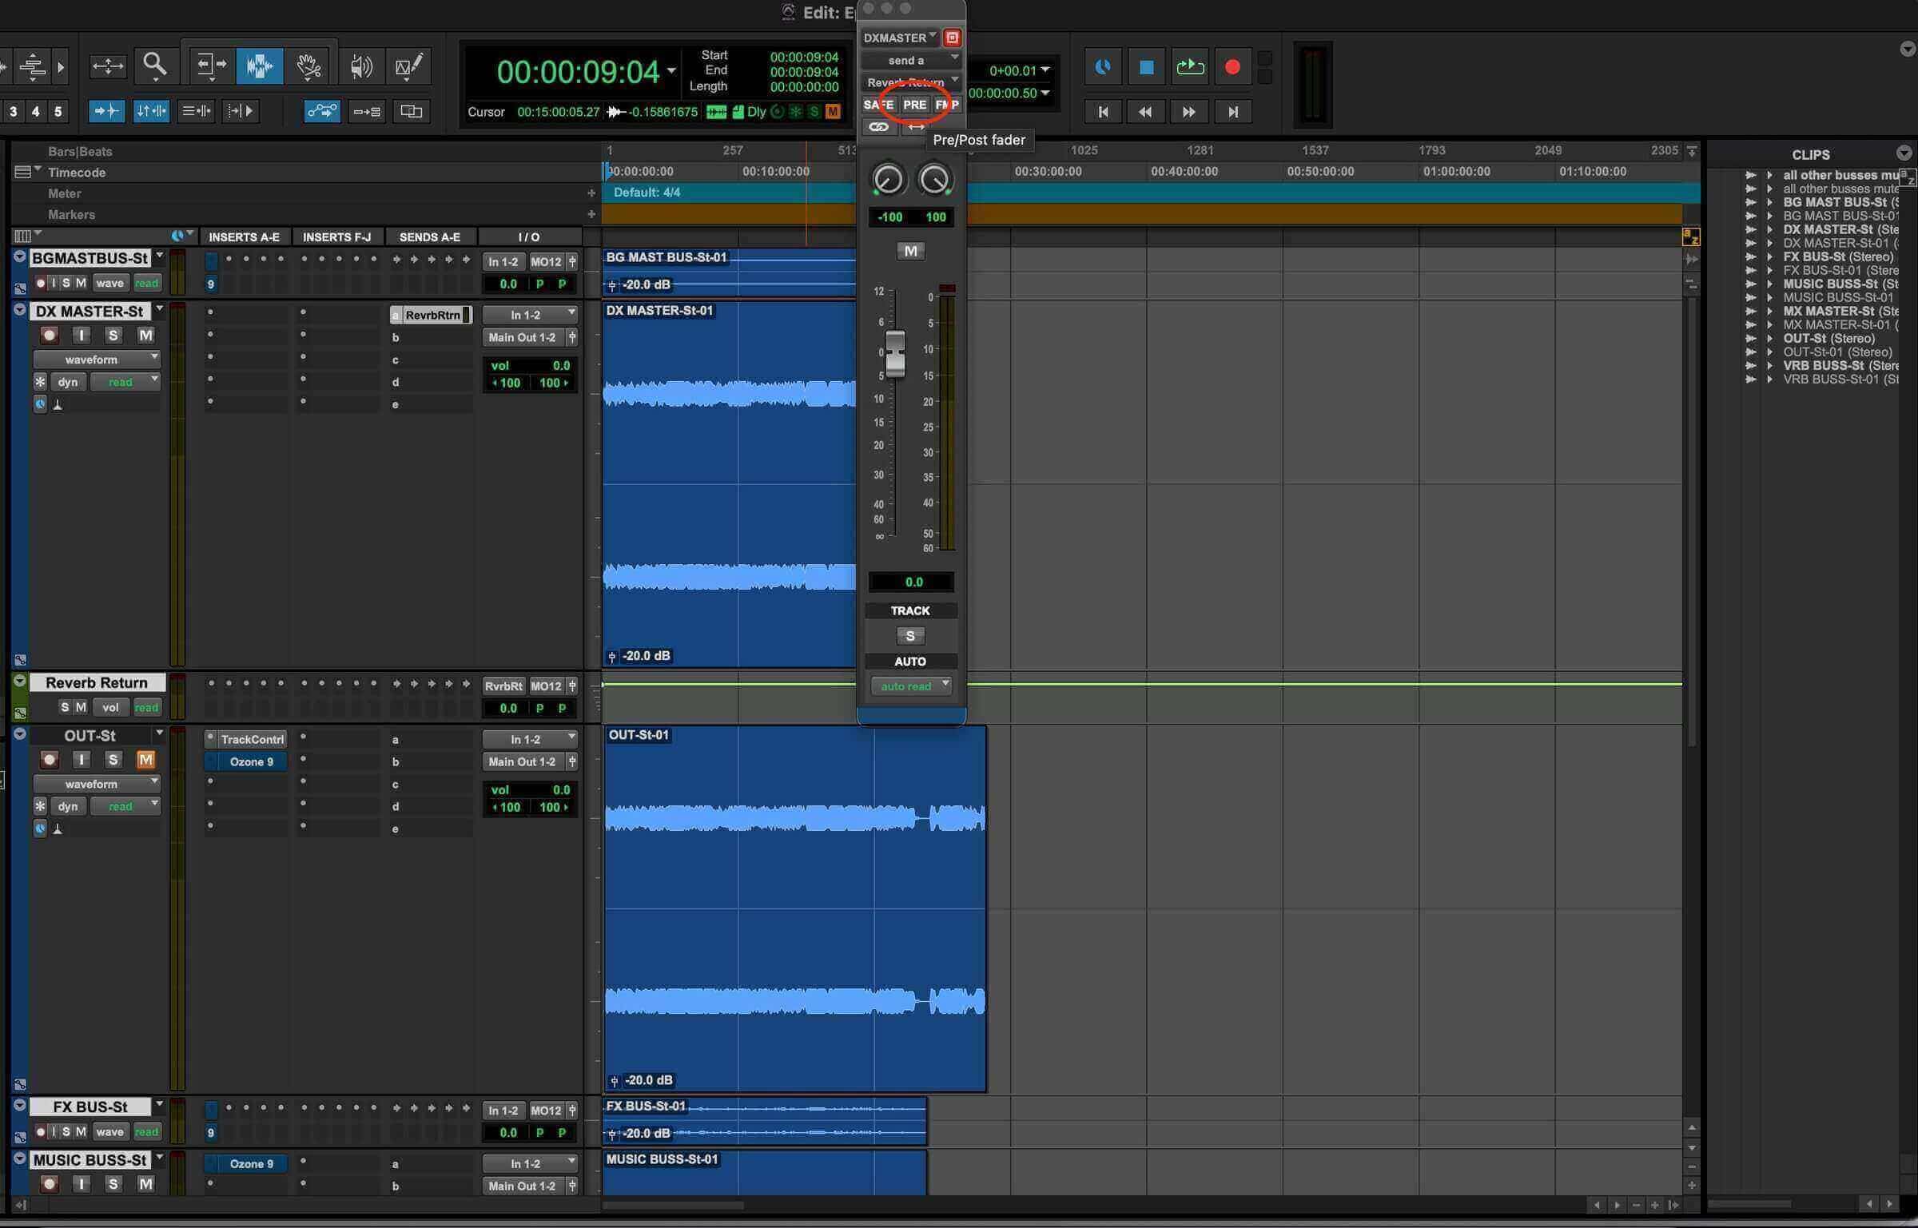Click the main counter timecode display
This screenshot has height=1228, width=1918.
pos(578,72)
